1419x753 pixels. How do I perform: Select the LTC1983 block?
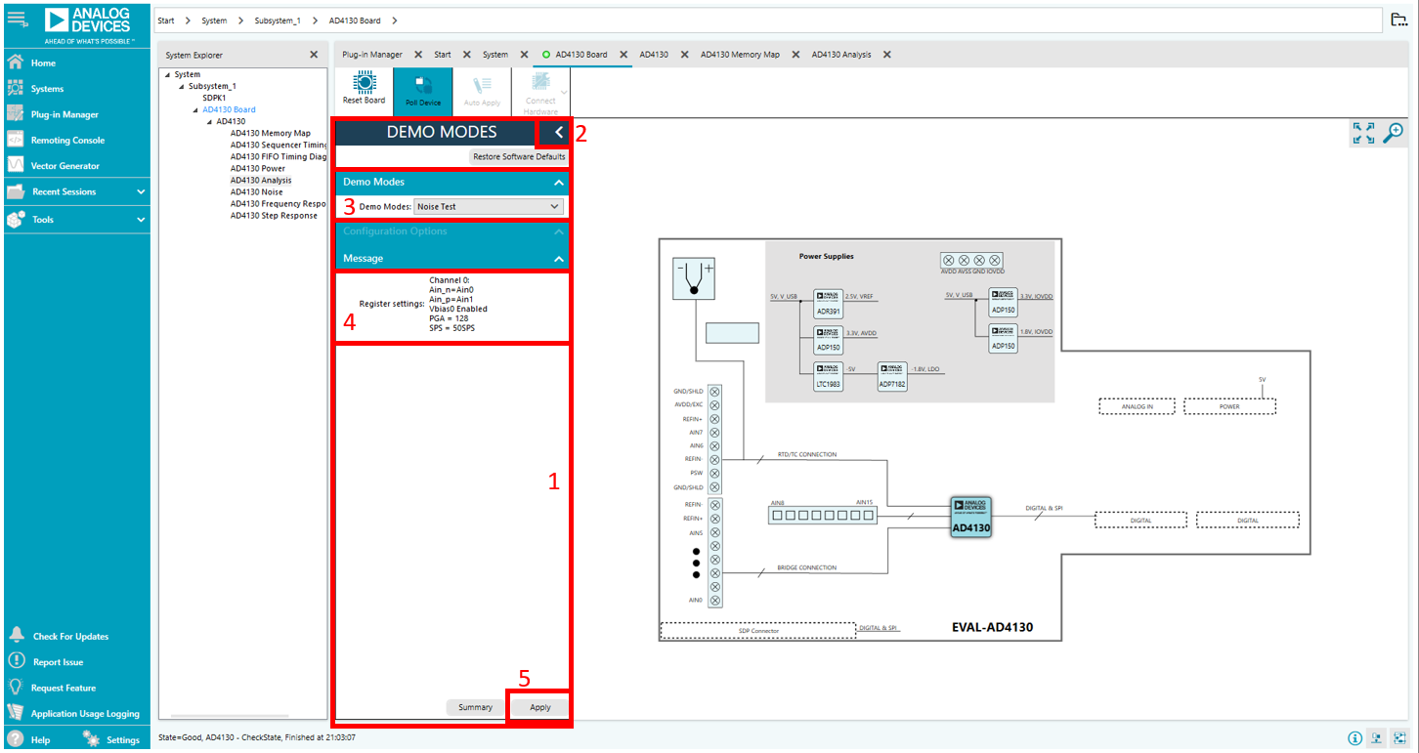[x=829, y=376]
